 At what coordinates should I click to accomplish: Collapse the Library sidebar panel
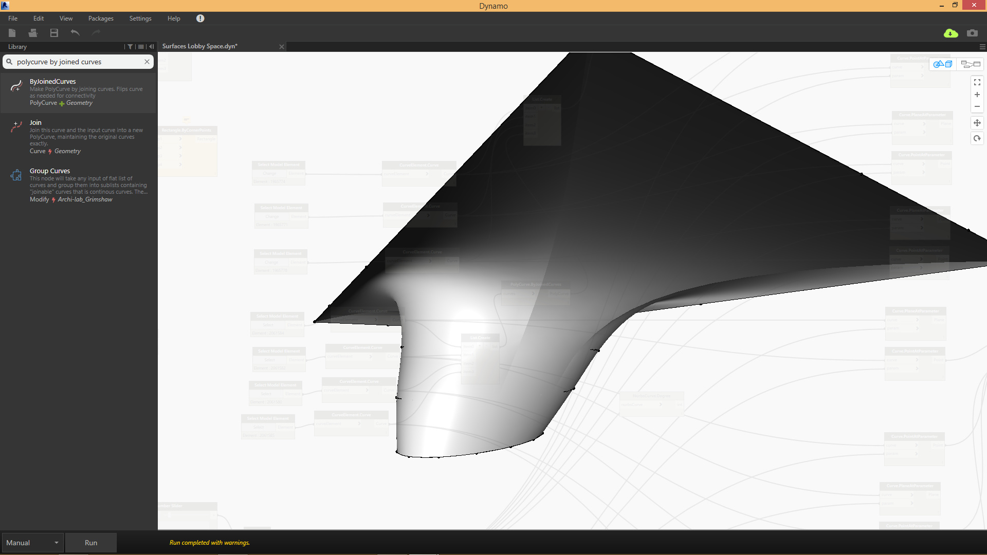pyautogui.click(x=152, y=47)
